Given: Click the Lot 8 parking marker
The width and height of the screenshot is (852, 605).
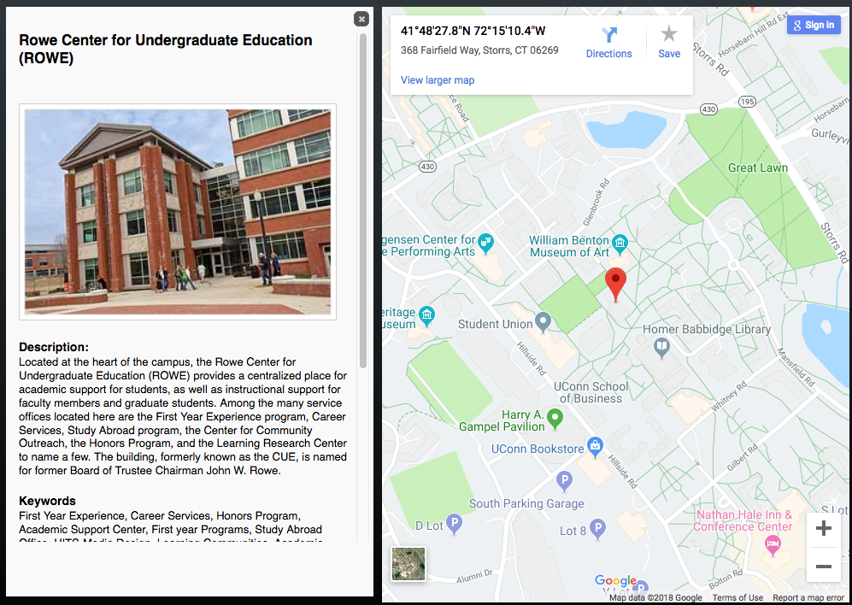Looking at the screenshot, I should coord(598,530).
